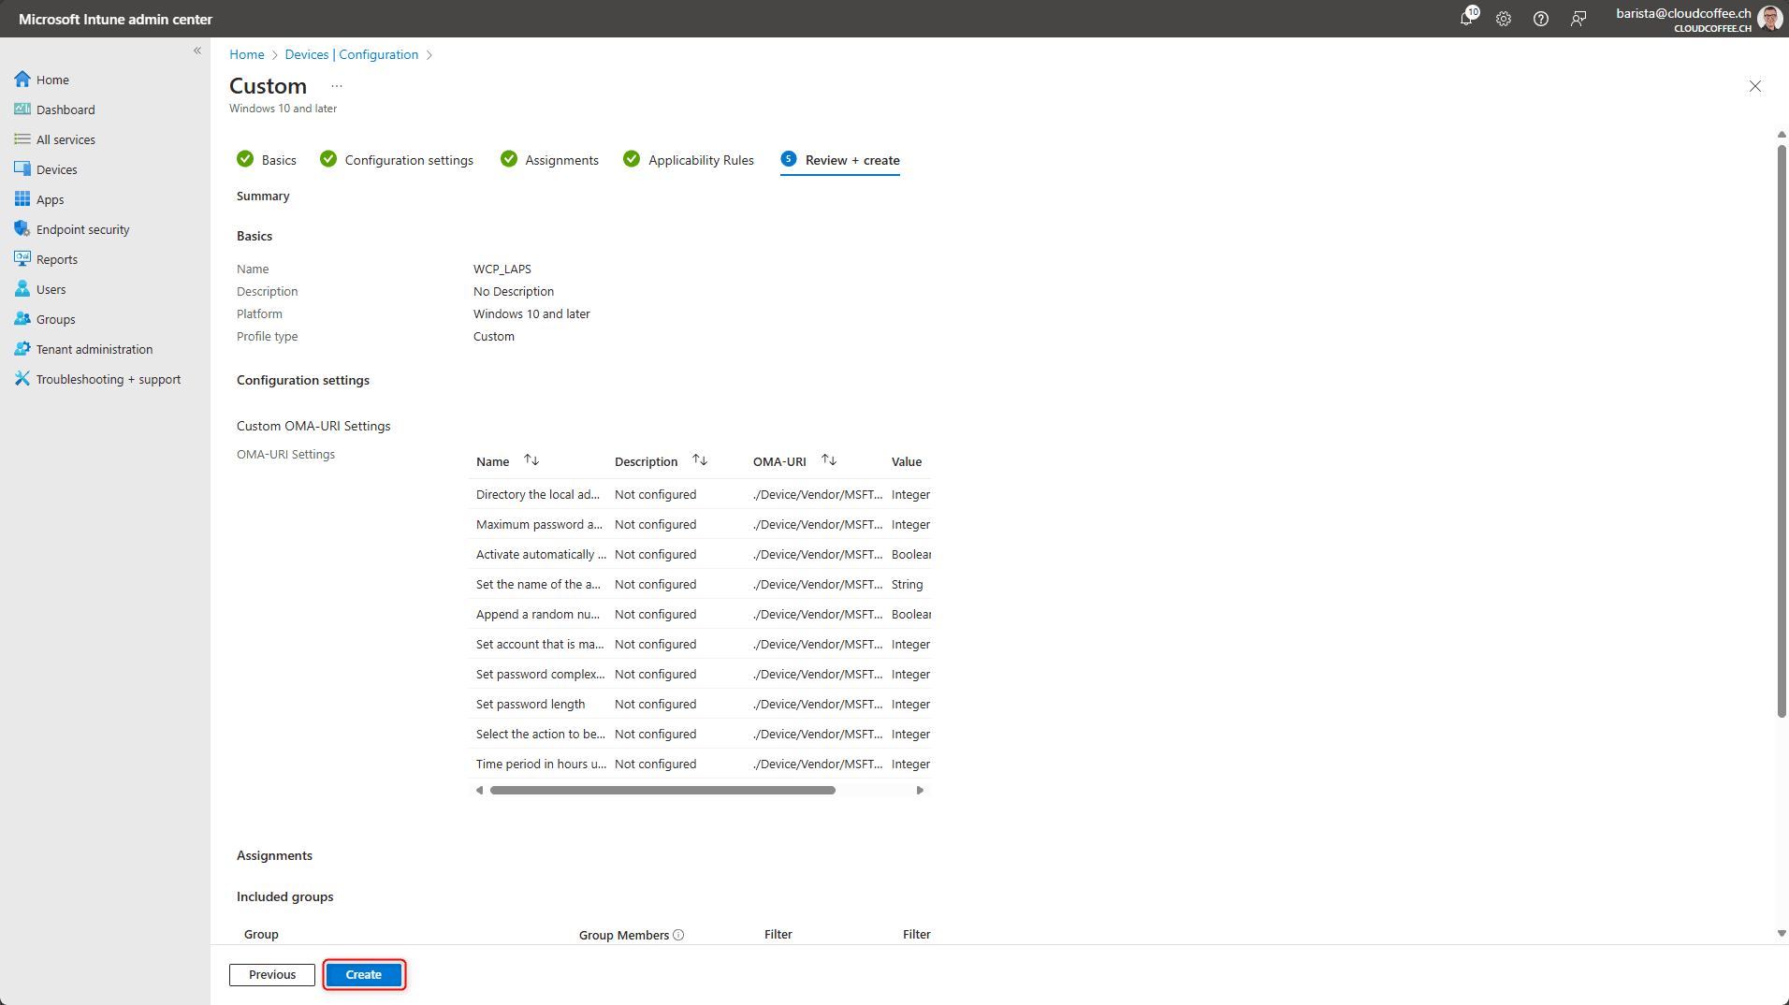Select Endpoint security in the sidebar

82,228
